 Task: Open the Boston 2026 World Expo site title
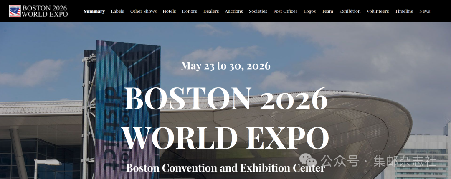coord(45,11)
